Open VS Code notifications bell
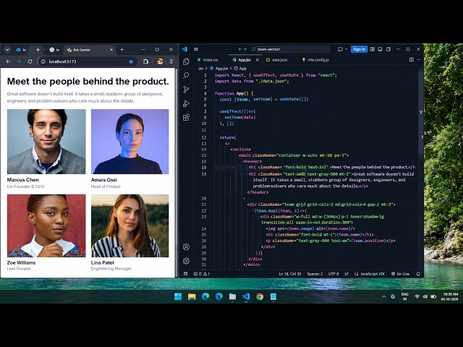The height and width of the screenshot is (347, 463). (x=418, y=274)
